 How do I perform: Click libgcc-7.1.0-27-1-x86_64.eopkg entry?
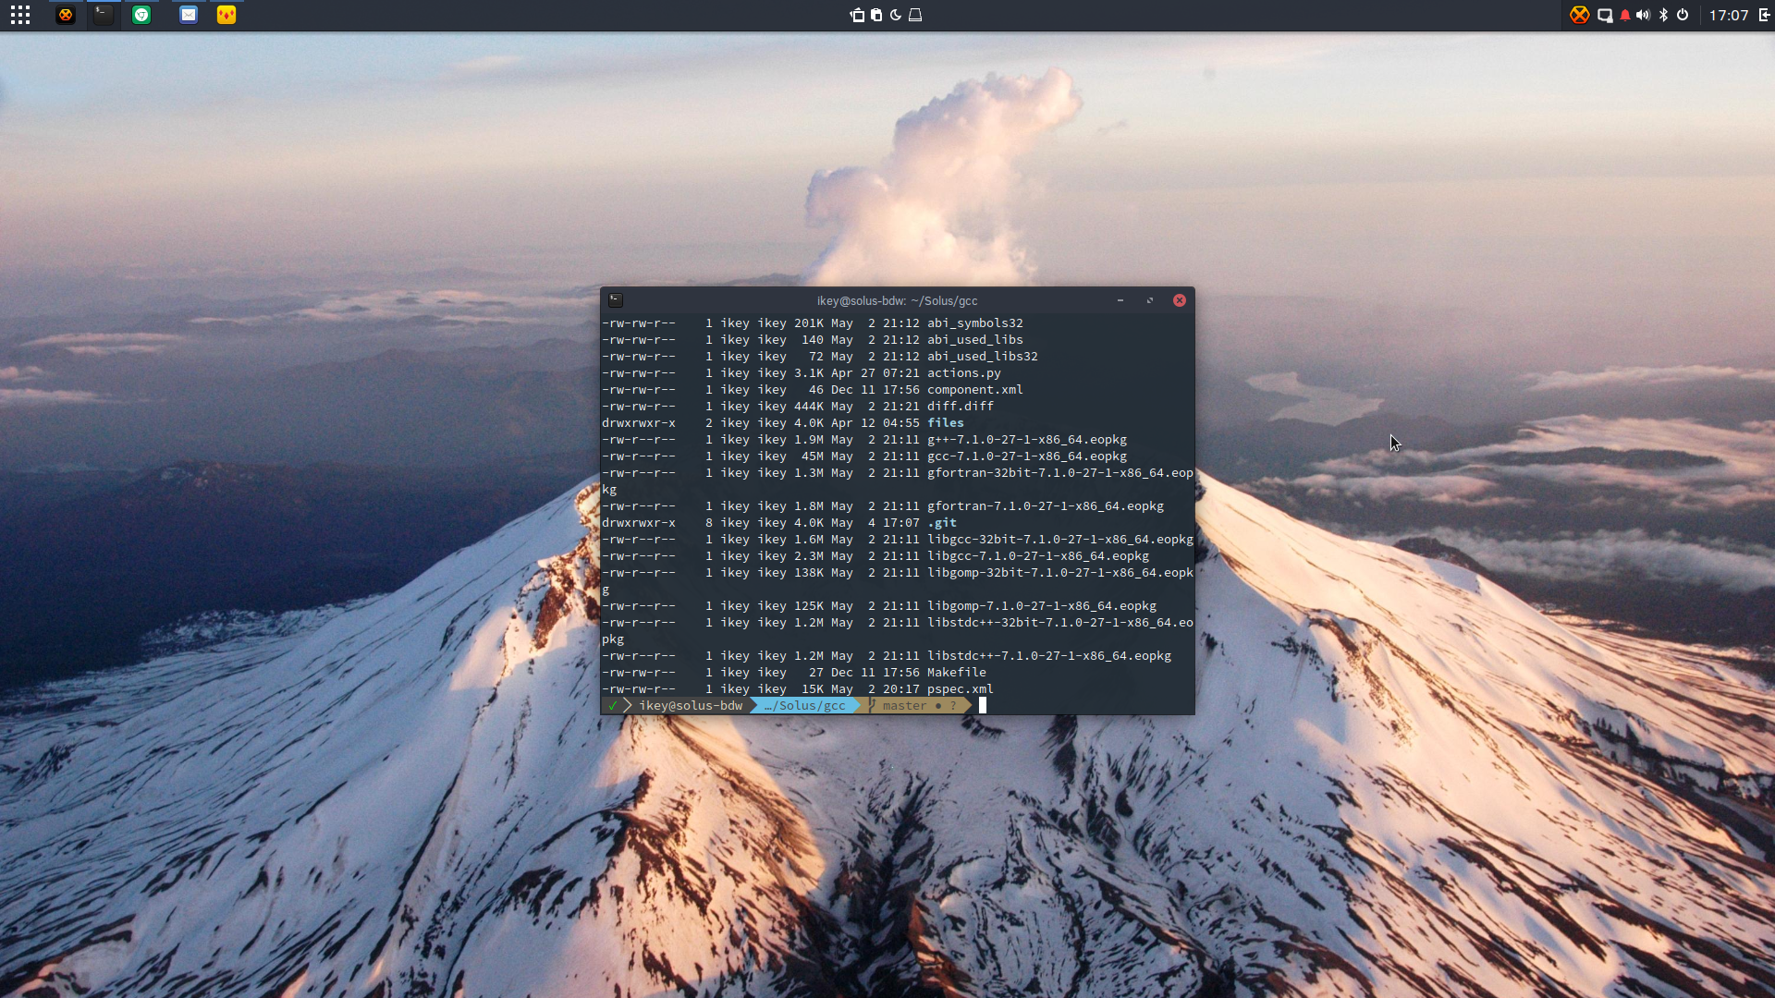point(1038,556)
